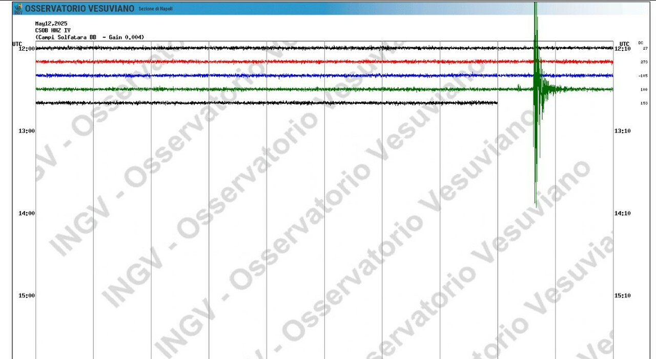Click the date 'May12,2025'
This screenshot has height=359, width=656.
coord(51,24)
